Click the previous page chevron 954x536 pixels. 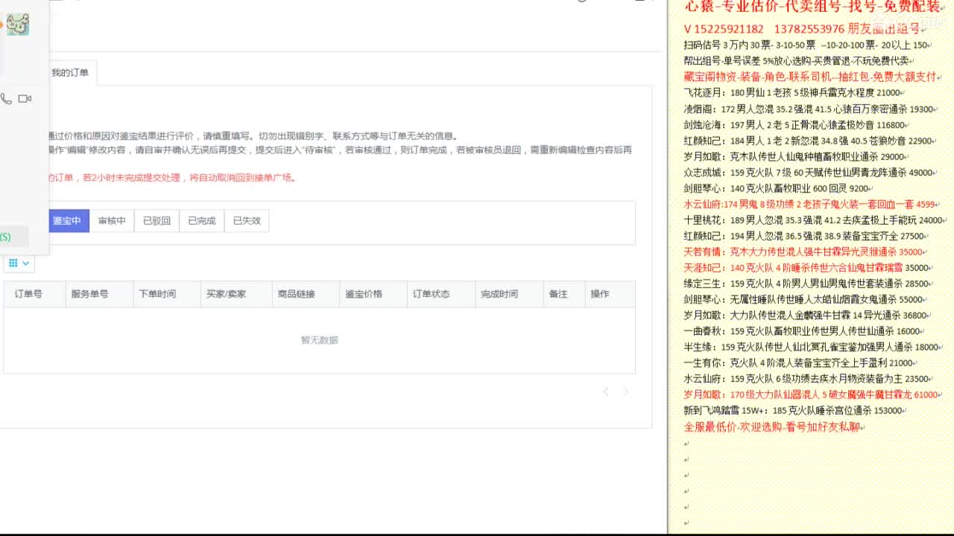point(605,391)
